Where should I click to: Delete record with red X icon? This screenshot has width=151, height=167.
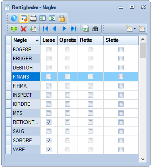pos(24,29)
